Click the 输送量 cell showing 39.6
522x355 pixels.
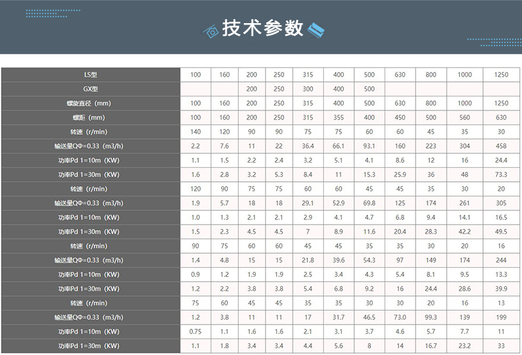pos(338,260)
